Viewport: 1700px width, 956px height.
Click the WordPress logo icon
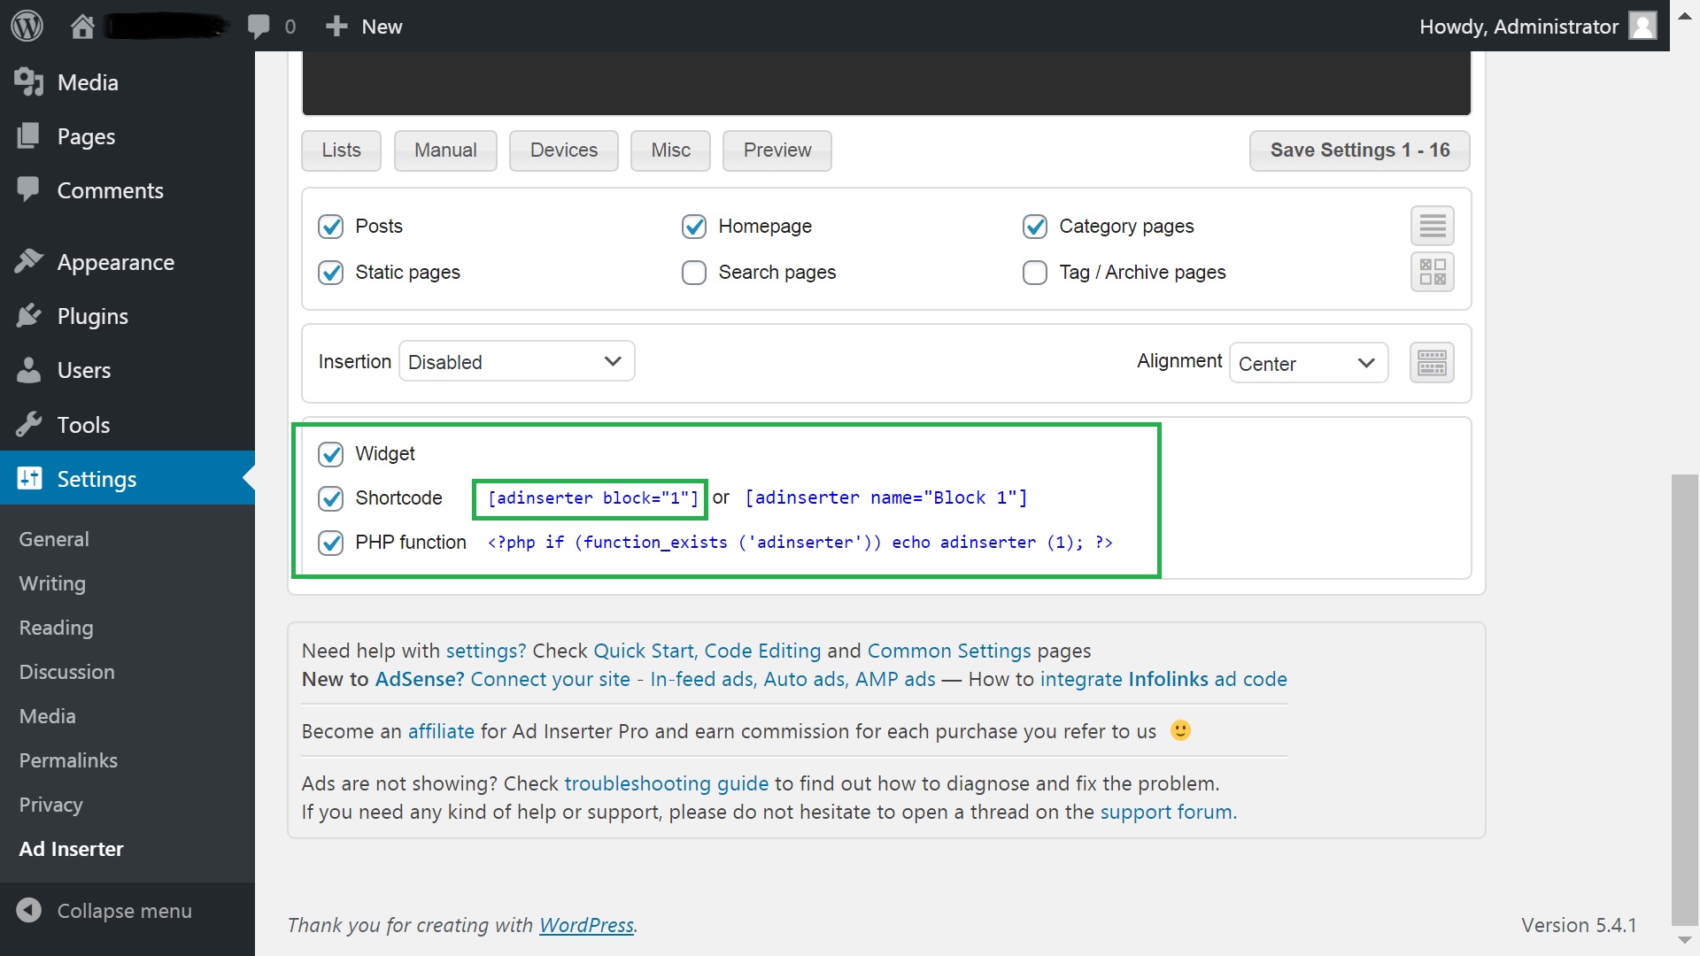pos(27,26)
